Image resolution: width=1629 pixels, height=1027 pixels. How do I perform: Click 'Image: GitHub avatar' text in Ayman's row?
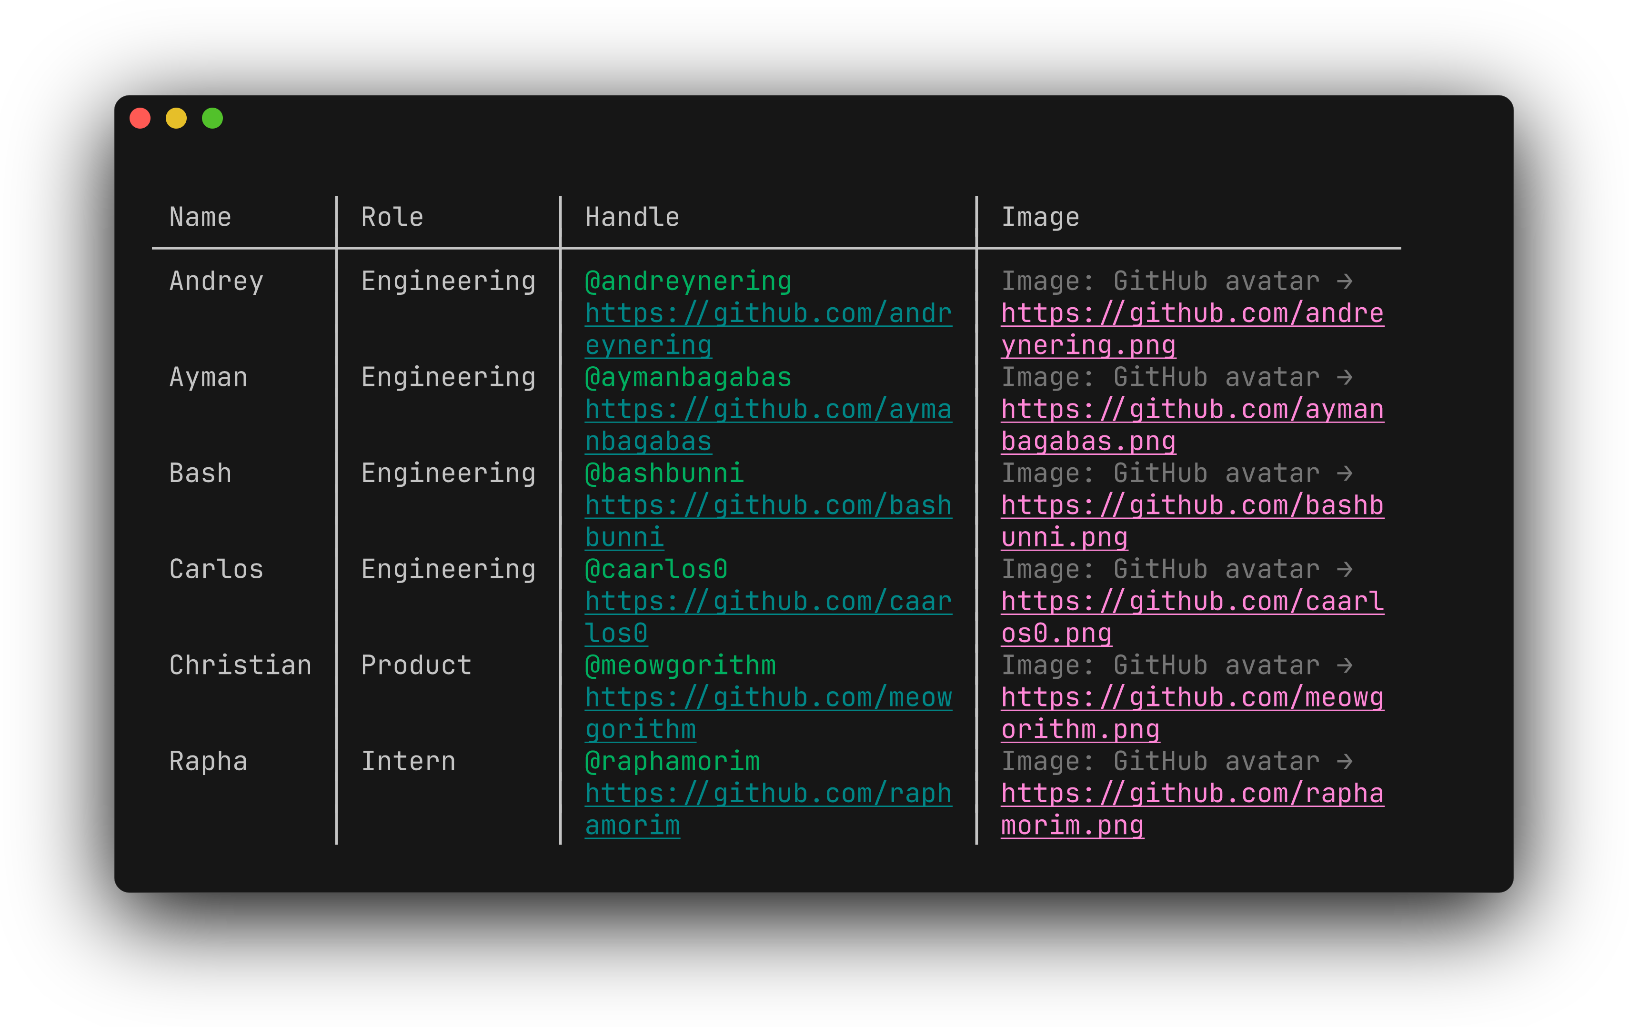click(1160, 378)
